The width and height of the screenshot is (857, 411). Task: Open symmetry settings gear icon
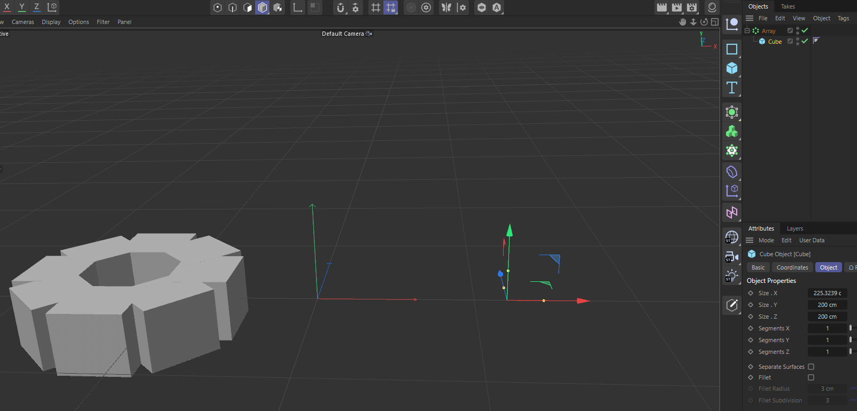tap(462, 7)
